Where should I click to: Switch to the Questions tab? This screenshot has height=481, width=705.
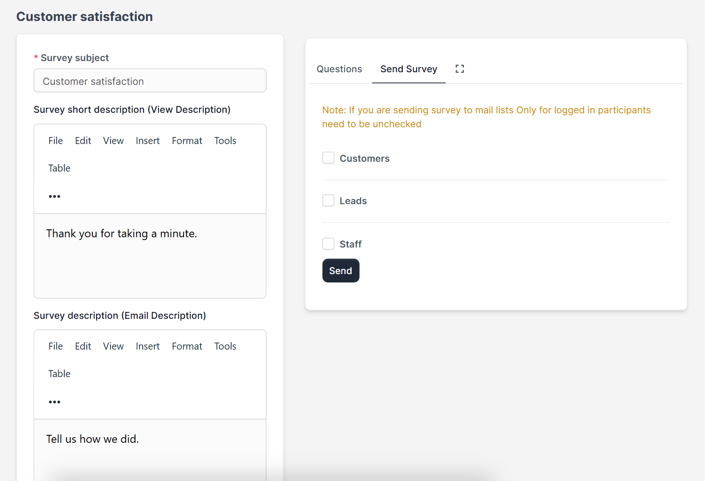pyautogui.click(x=339, y=69)
